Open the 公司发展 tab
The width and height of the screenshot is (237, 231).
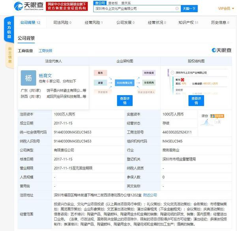(125, 23)
